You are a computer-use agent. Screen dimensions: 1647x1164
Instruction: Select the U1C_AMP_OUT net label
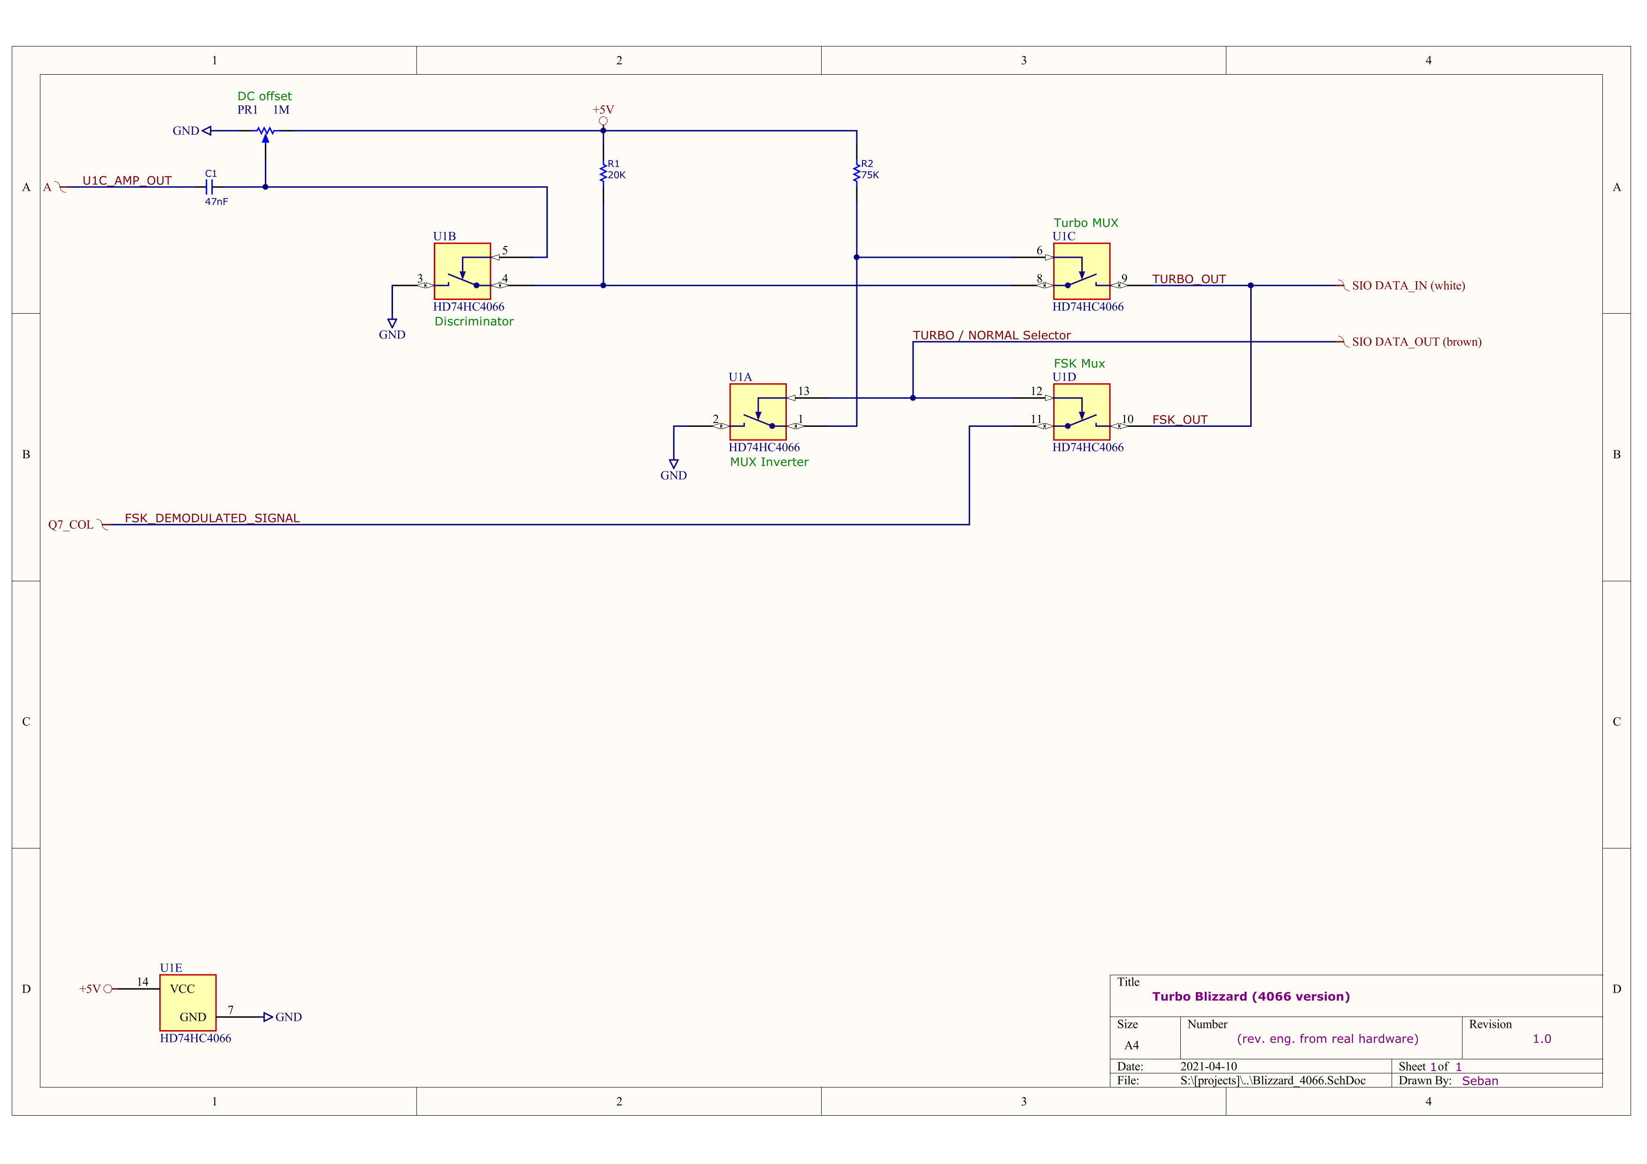tap(127, 181)
